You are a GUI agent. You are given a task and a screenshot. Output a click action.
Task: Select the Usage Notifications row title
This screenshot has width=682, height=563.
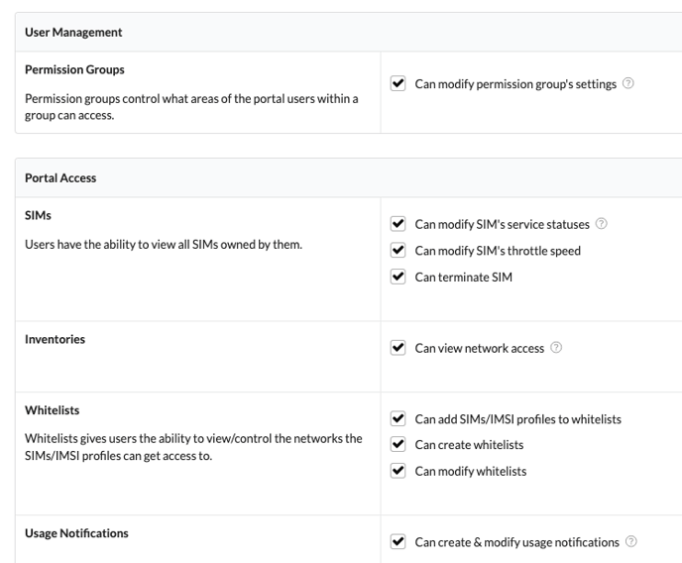(76, 533)
